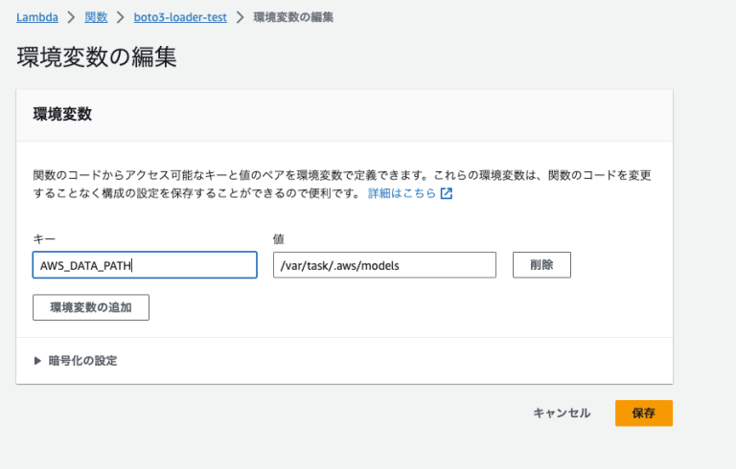
Task: Focus the 値 field with /var/task/.aws/models
Action: [x=384, y=265]
